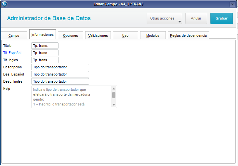
Task: Click the Titulo label
Action: (7, 46)
